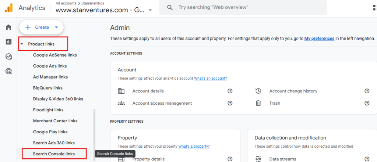Click help icon beside Account access management
Screen dimensions: 377x162
coord(230,103)
